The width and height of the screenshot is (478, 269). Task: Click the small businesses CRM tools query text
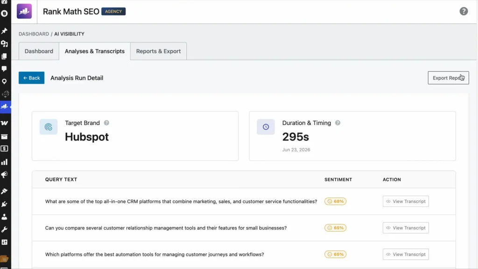pos(166,228)
